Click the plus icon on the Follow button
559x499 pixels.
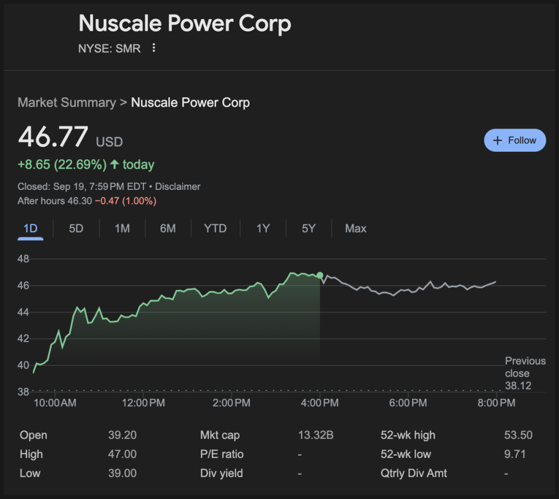497,141
